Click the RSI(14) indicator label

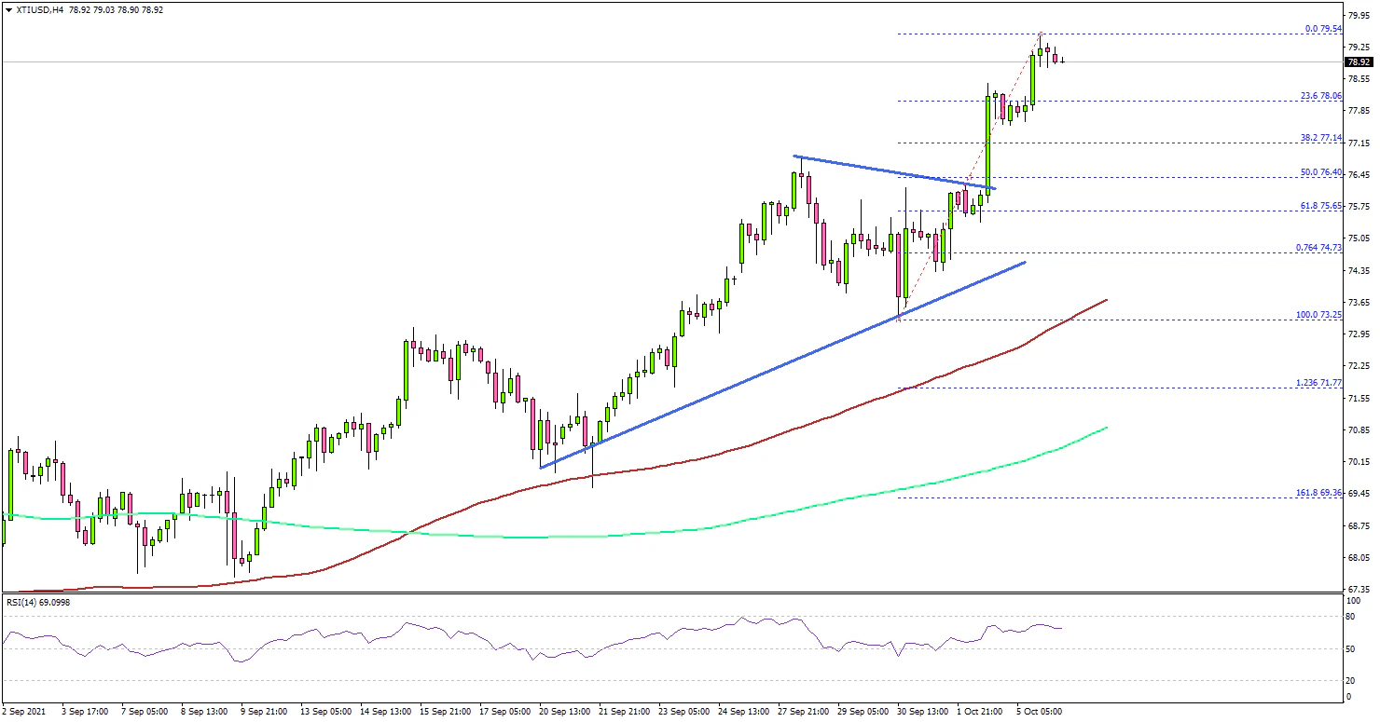pos(38,603)
